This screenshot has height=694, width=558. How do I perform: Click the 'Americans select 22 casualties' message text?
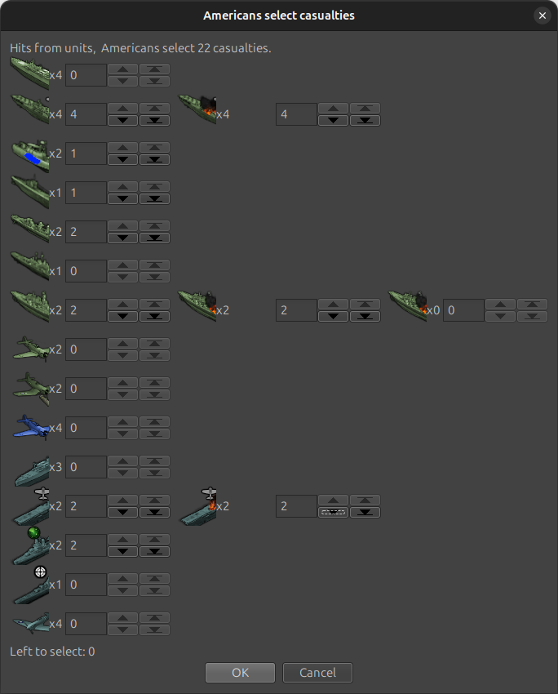(x=186, y=48)
